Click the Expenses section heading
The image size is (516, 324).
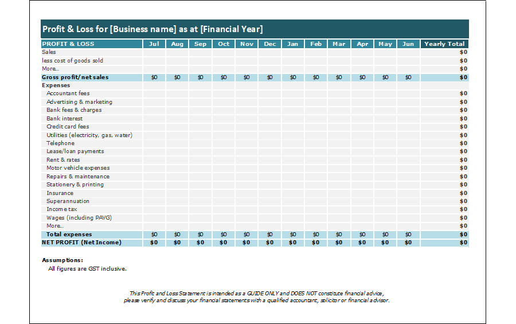(56, 85)
